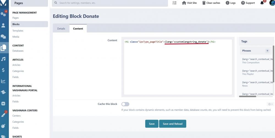
Task: Insert the This Playlist phrase tag
Action: tap(257, 72)
